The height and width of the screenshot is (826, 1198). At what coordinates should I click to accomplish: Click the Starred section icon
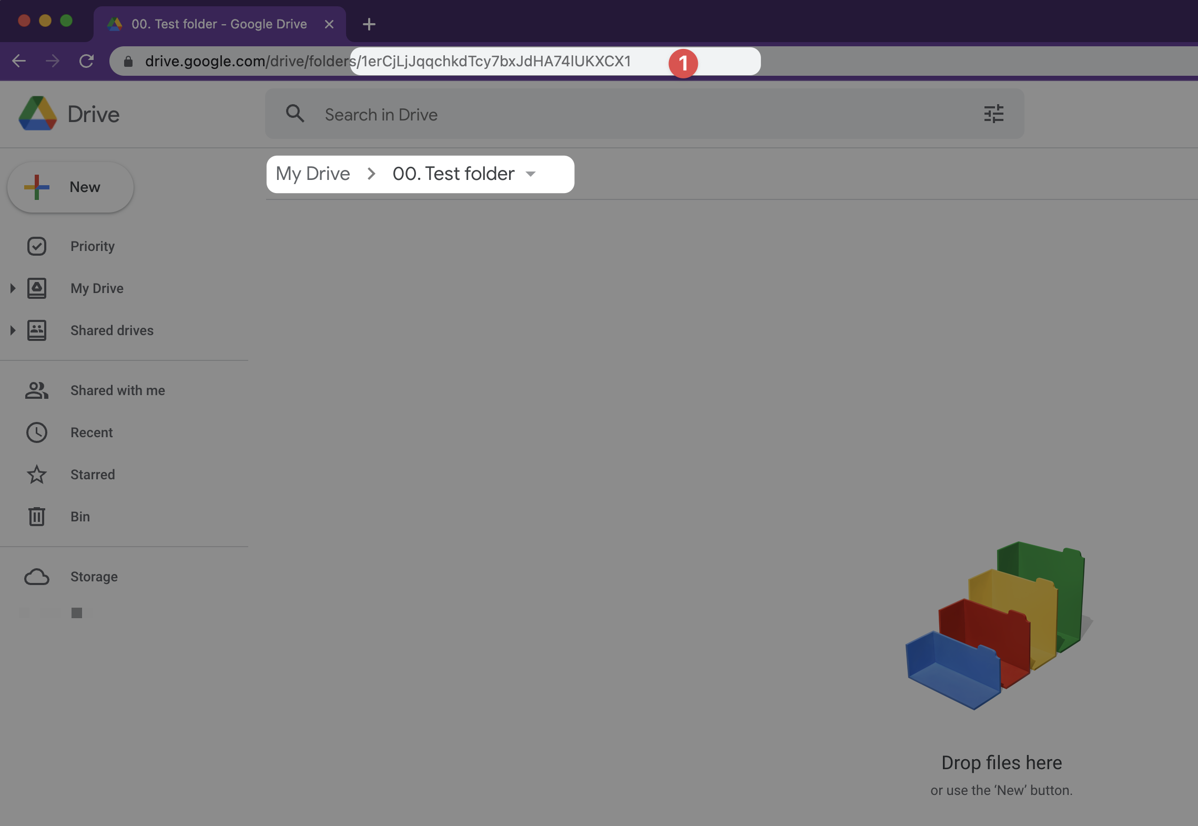(x=36, y=475)
